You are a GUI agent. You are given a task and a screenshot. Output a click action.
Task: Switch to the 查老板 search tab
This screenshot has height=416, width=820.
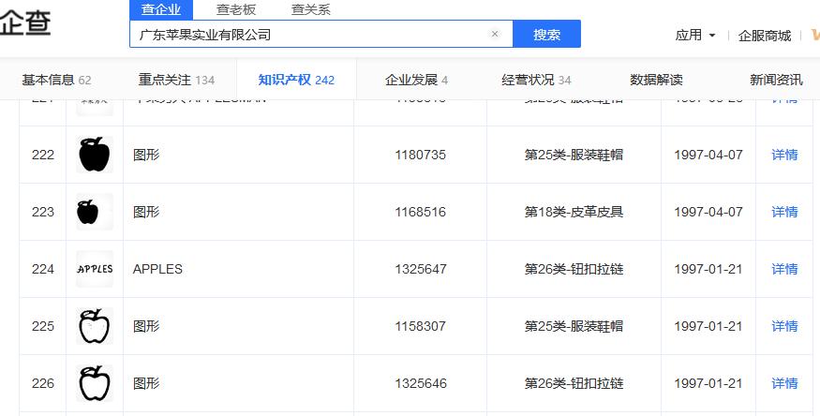click(x=236, y=9)
